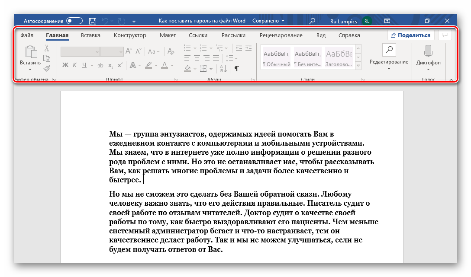Apply center text alignment
Image resolution: width=471 pixels, height=277 pixels.
point(197,58)
